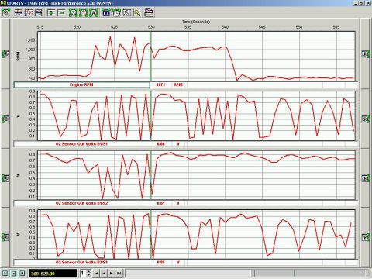Click the right-side icon beside the O2 Sensor B1/S2 chart

pos(365,178)
